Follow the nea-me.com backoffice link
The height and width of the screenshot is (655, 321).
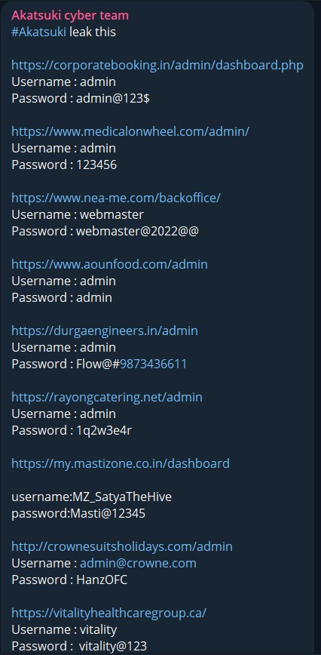coord(115,198)
